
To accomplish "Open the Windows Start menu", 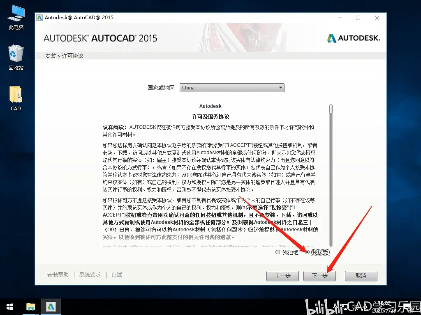I will click(10, 307).
